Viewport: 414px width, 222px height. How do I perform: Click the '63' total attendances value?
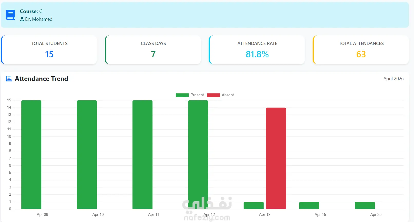point(361,54)
